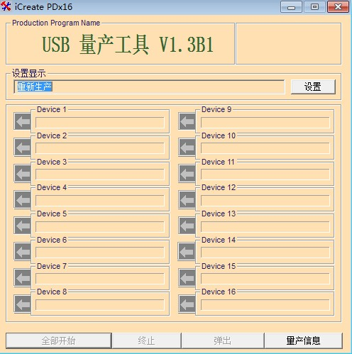The image size is (352, 354).
Task: Click the 设置显示 group label
Action: tap(28, 73)
